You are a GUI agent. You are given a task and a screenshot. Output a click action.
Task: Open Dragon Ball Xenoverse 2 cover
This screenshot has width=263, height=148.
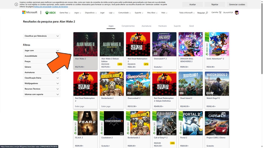pos(191,44)
